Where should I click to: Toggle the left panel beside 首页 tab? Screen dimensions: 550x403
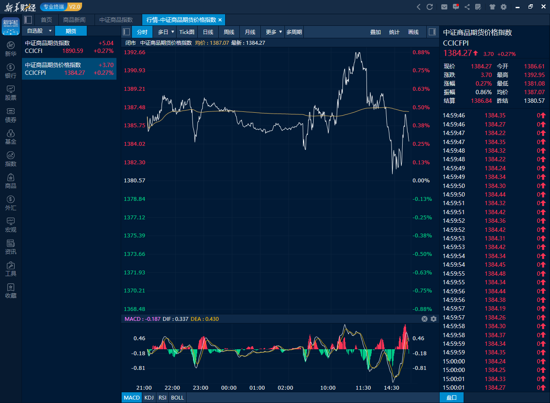(28, 20)
